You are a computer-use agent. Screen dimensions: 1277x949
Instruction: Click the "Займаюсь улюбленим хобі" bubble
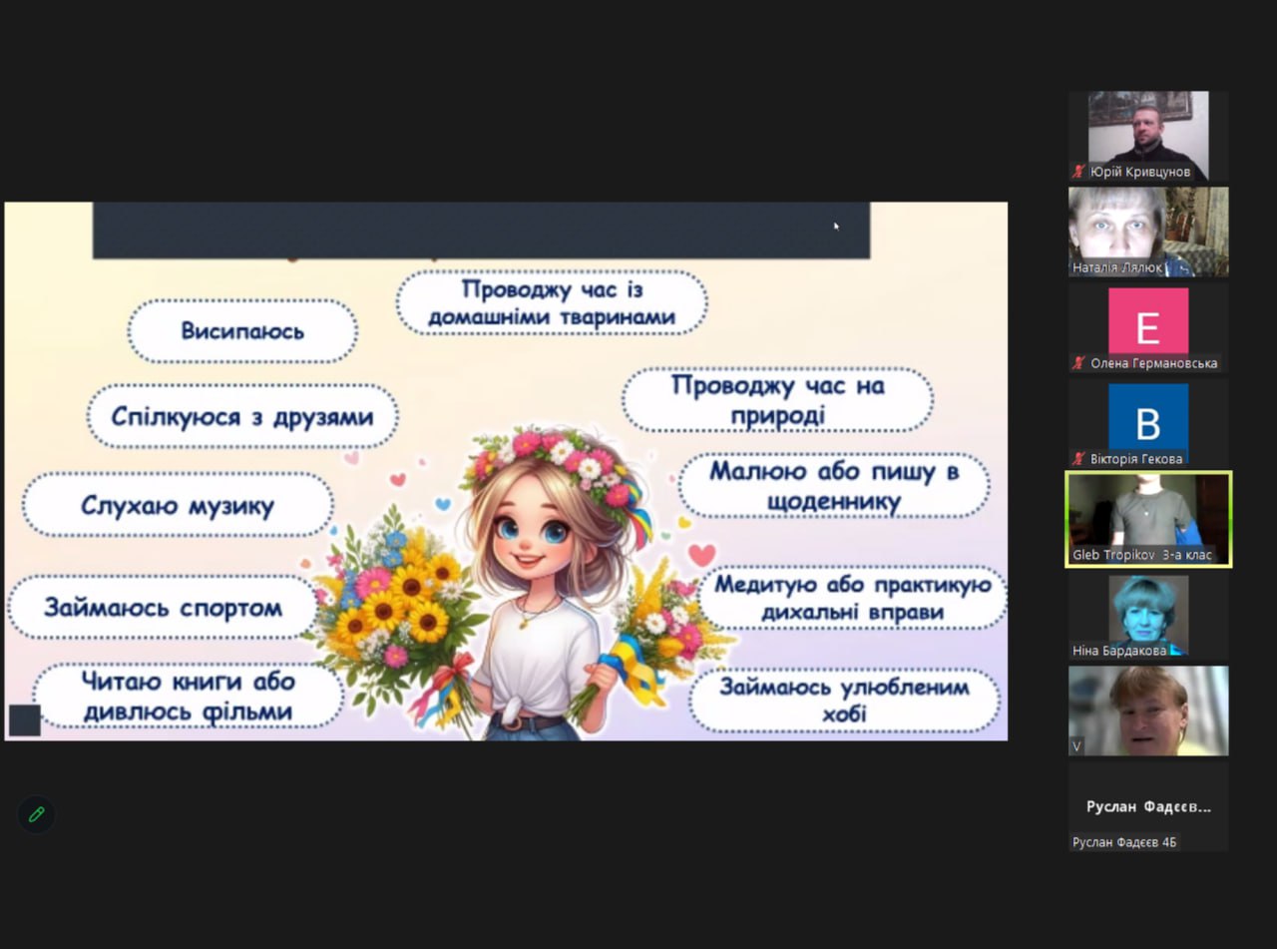(844, 701)
